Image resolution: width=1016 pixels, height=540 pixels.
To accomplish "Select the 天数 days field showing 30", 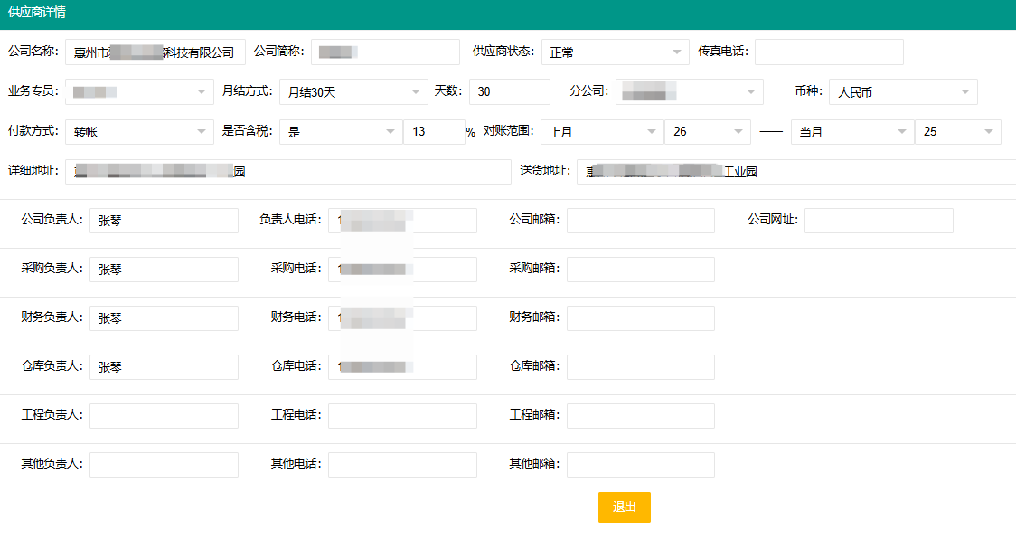I will (509, 91).
